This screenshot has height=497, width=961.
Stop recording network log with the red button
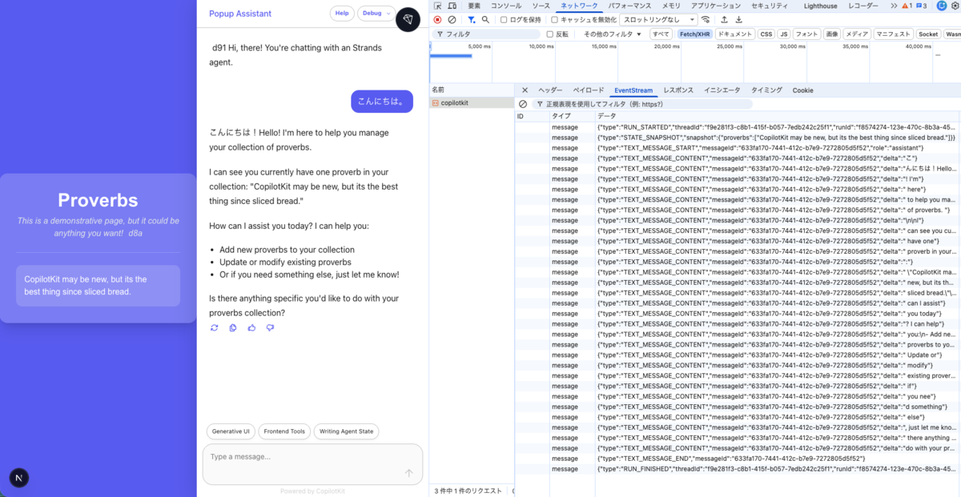pos(437,19)
